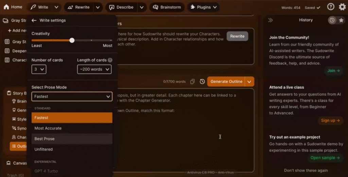Go back from Write settings
Image resolution: width=348 pixels, height=177 pixels.
[x=34, y=20]
